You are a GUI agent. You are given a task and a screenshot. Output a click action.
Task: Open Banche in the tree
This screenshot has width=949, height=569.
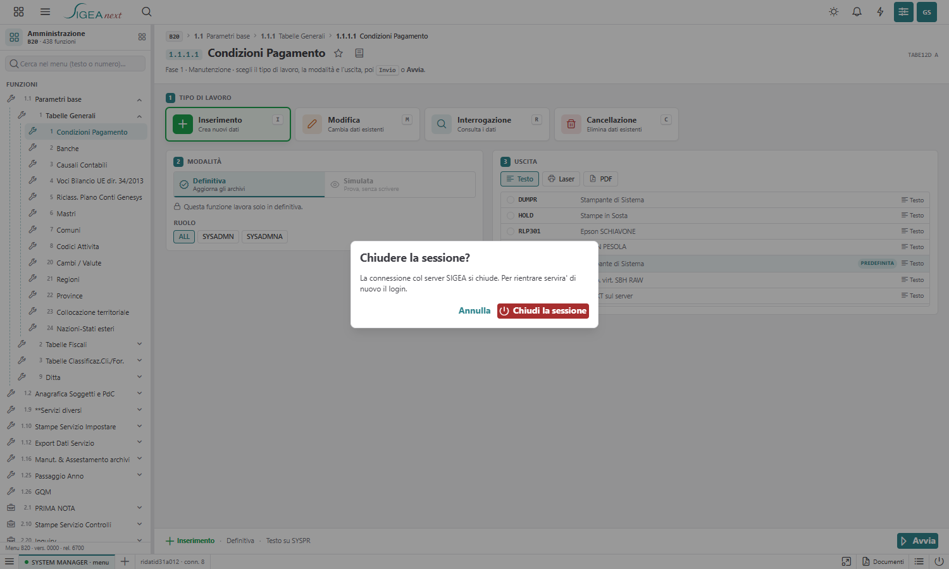tap(68, 149)
